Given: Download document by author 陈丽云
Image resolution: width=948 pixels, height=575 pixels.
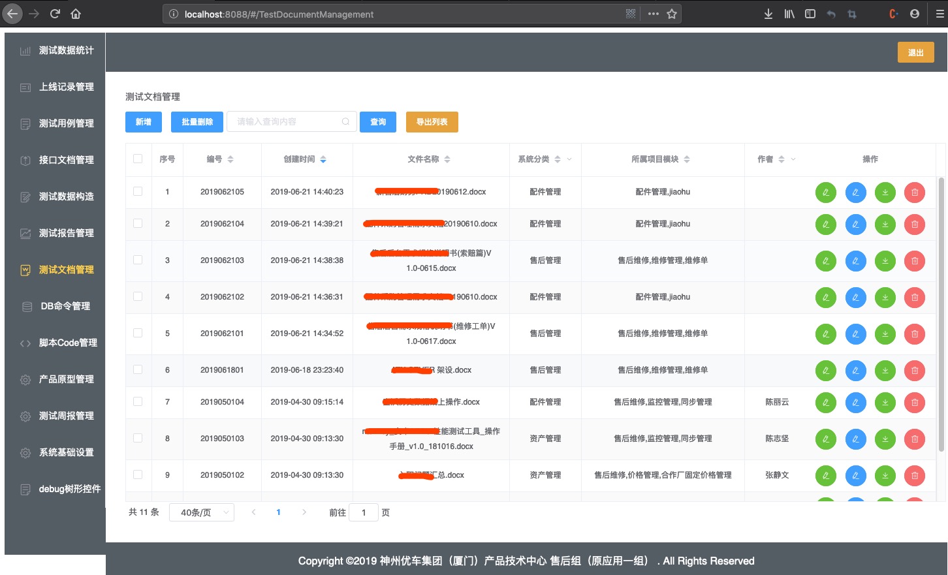Looking at the screenshot, I should tap(885, 403).
